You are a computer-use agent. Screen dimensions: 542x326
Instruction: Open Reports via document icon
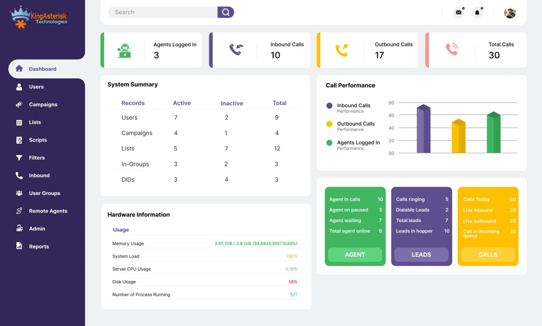(19, 246)
